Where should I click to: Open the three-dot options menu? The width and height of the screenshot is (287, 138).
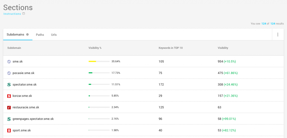278,35
